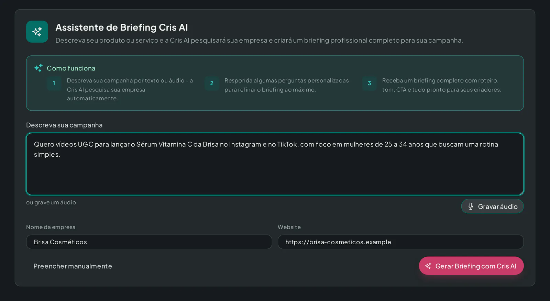The width and height of the screenshot is (550, 301).
Task: Click the Cris AI sparkle logo icon
Action: [x=37, y=32]
